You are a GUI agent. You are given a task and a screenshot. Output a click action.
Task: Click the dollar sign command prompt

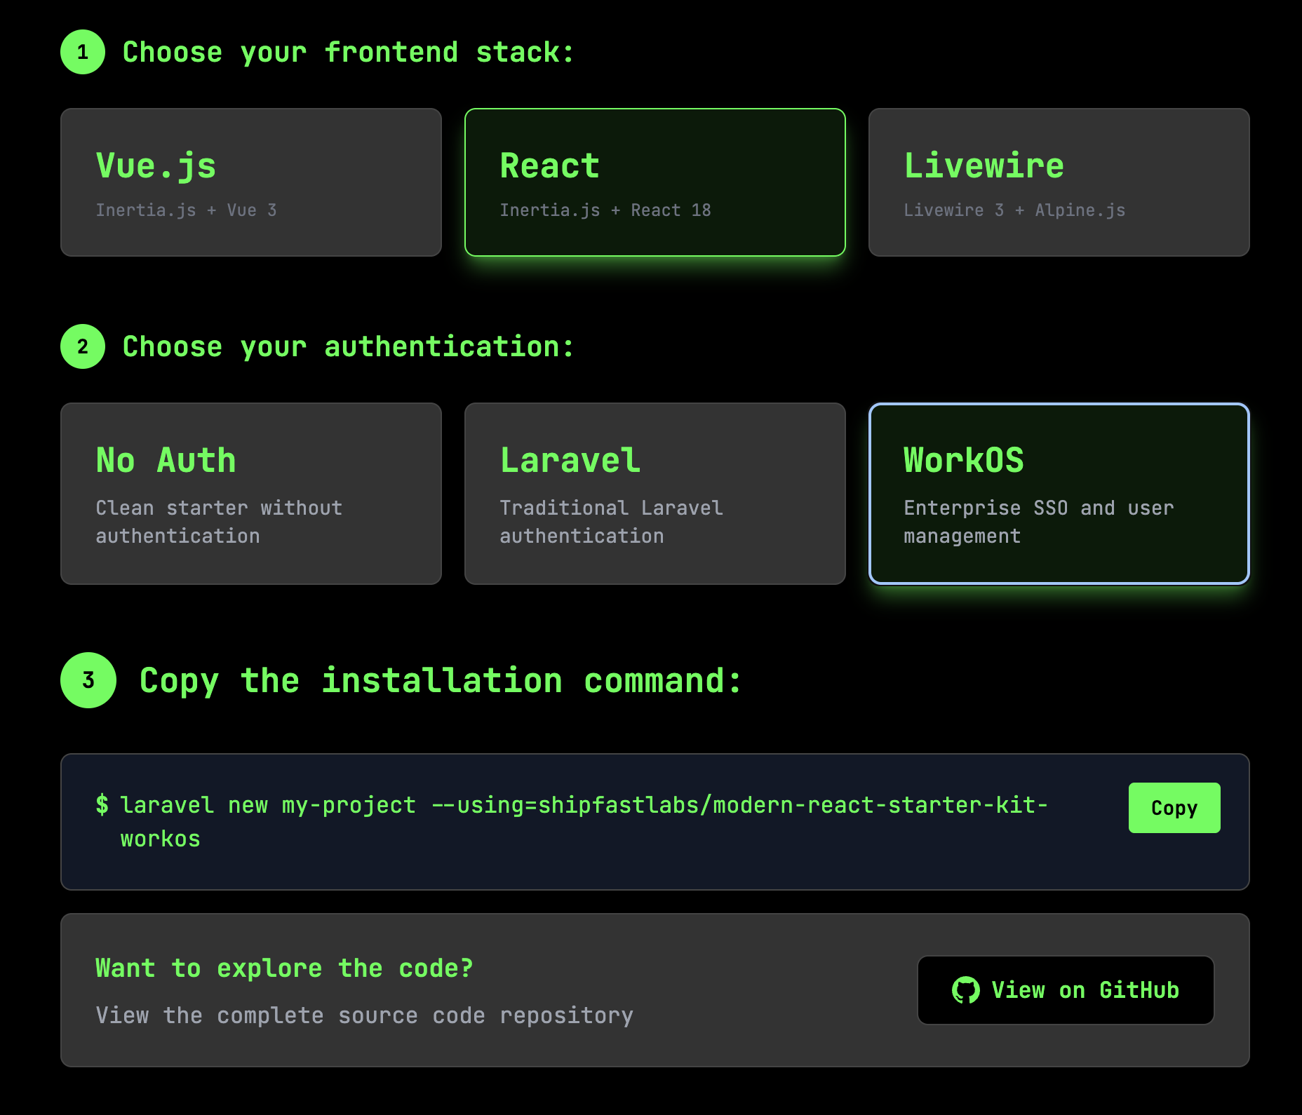(x=102, y=805)
